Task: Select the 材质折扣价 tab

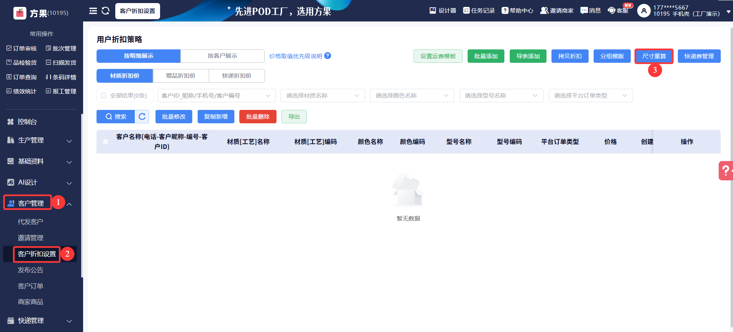Action: (x=125, y=76)
